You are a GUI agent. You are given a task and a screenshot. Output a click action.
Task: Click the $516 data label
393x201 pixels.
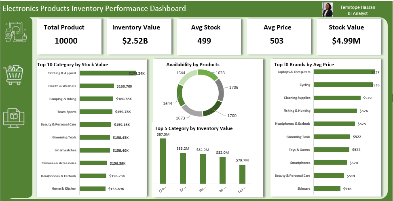pos(347,189)
